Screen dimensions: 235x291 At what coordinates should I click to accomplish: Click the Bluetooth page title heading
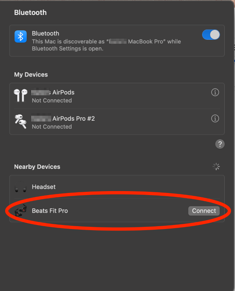coord(30,13)
